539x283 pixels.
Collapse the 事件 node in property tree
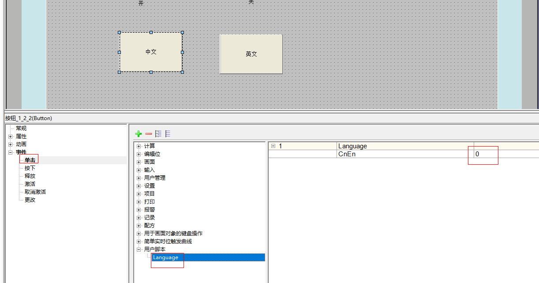(10, 152)
